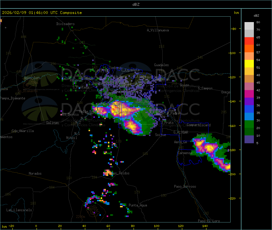This screenshot has height=230, width=272.
Task: Click the Divisadero place label
Action: click(x=65, y=24)
